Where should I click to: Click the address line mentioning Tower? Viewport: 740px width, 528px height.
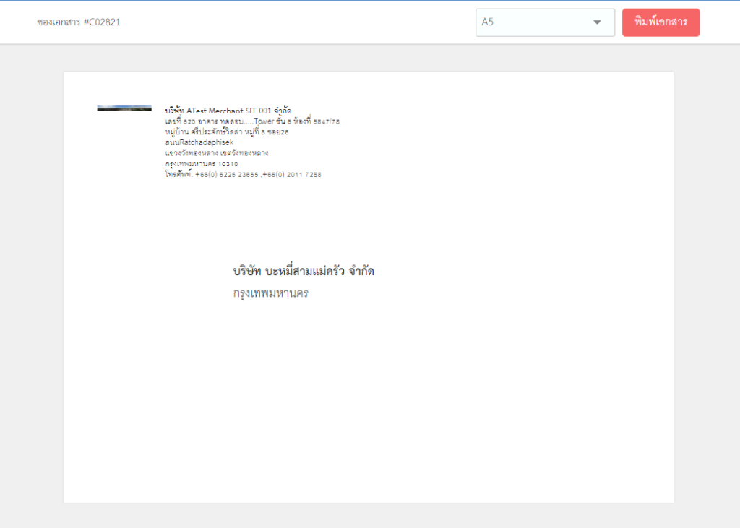point(252,121)
